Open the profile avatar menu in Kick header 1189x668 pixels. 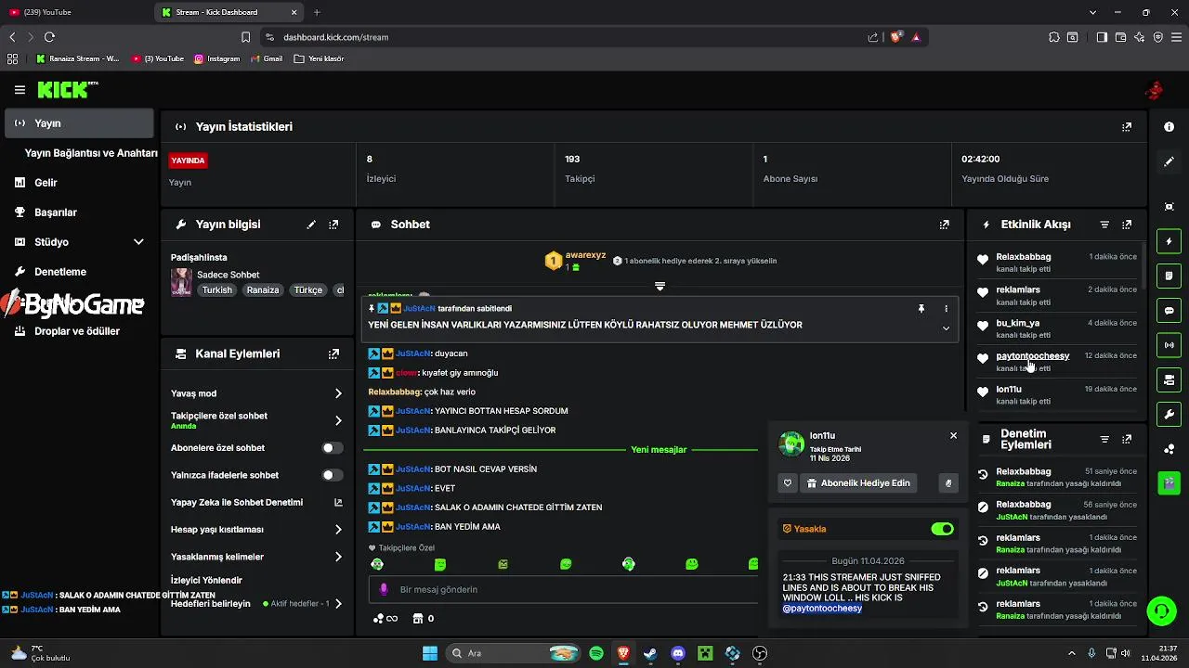(x=1154, y=90)
